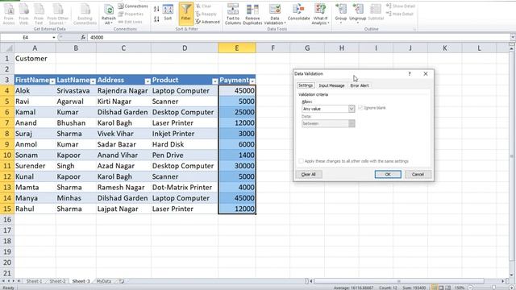Expand the Data 'between' dropdown

click(352, 123)
